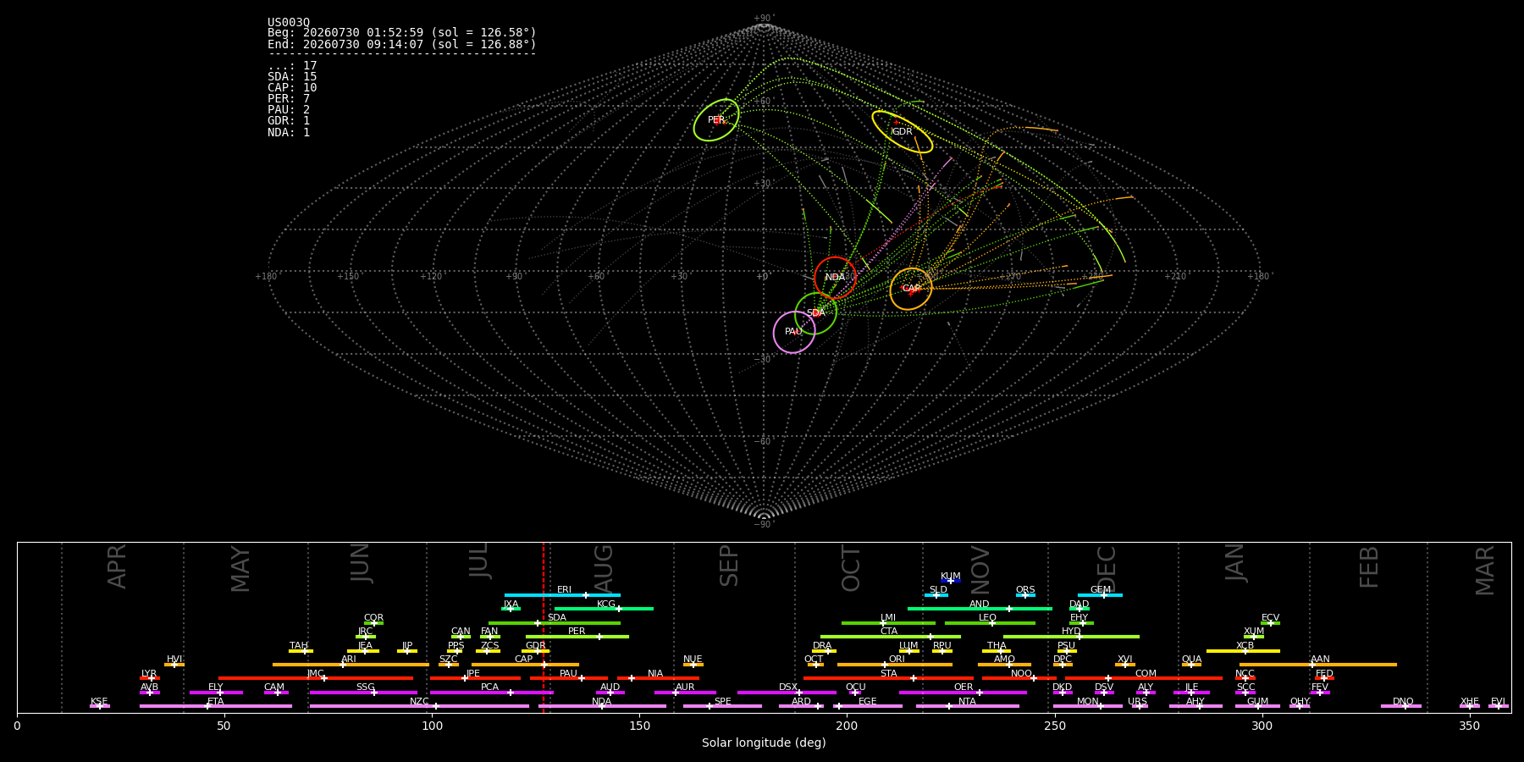Click the 'NDA: 1' count entry

[289, 133]
